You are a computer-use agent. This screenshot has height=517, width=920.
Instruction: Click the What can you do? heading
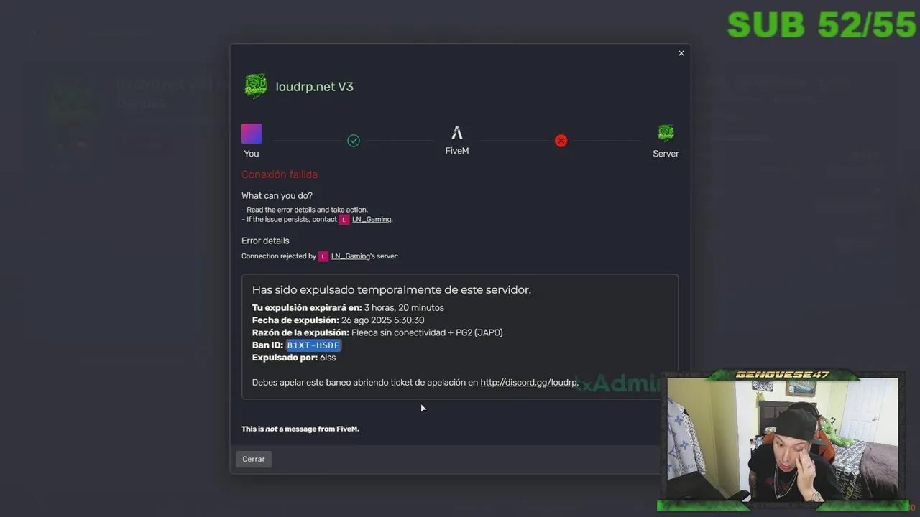[277, 195]
